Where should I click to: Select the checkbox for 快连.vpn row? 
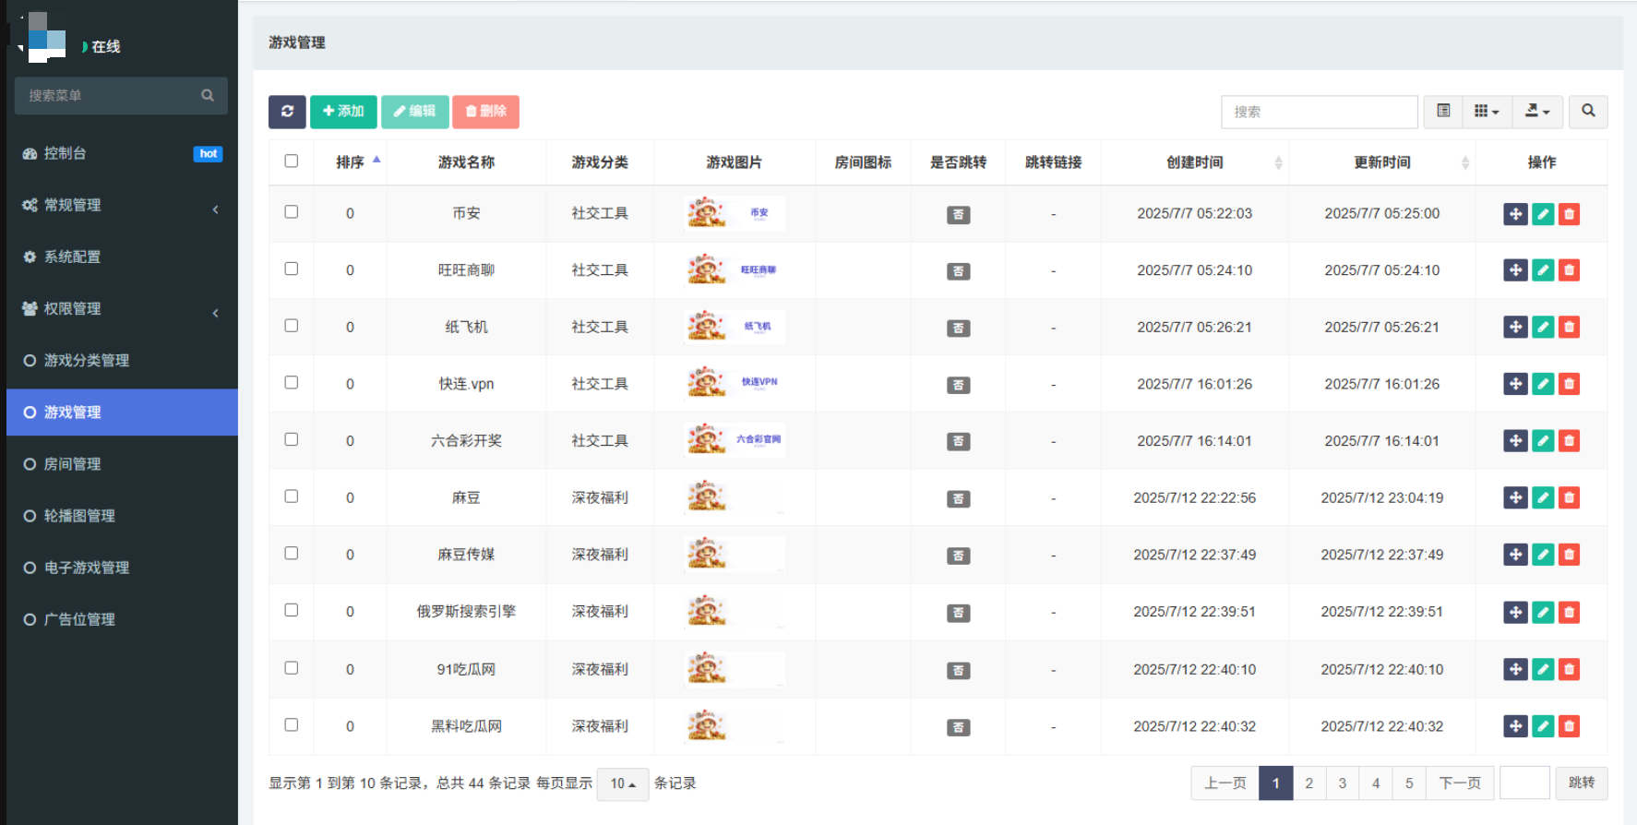tap(292, 383)
